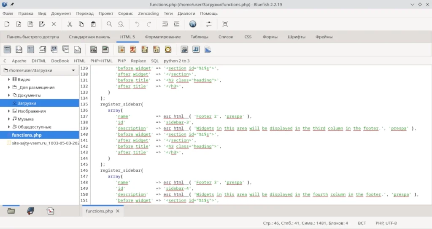Insert rt tag icon

point(156,49)
